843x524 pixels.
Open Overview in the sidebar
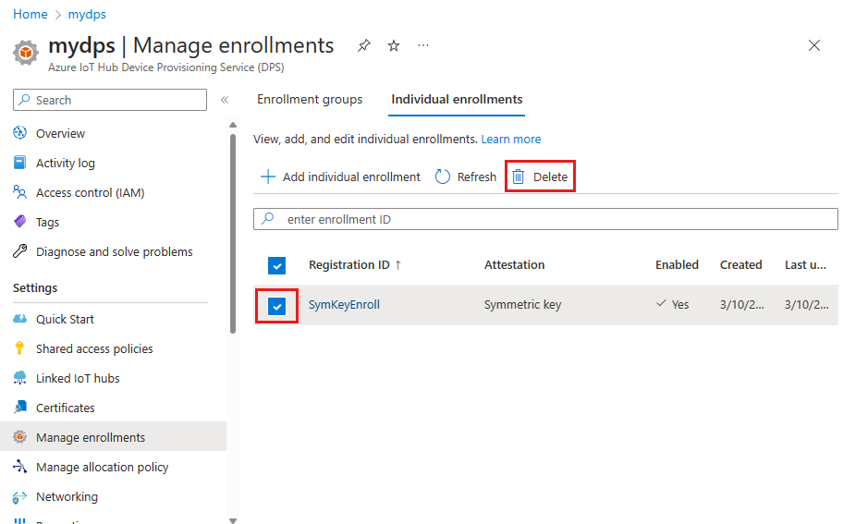click(60, 133)
